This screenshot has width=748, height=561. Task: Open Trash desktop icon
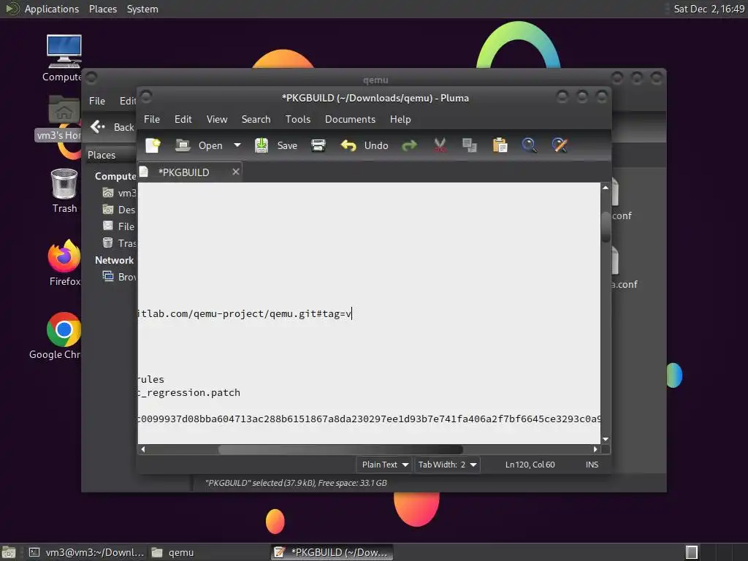pyautogui.click(x=64, y=191)
